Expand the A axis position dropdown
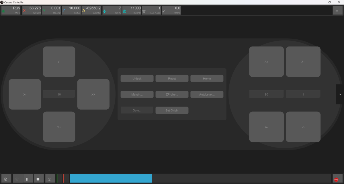This screenshot has width=344, height=184. click(91, 10)
